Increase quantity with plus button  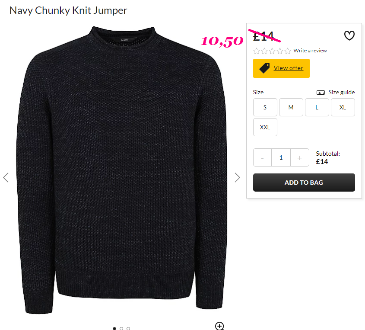tap(300, 157)
